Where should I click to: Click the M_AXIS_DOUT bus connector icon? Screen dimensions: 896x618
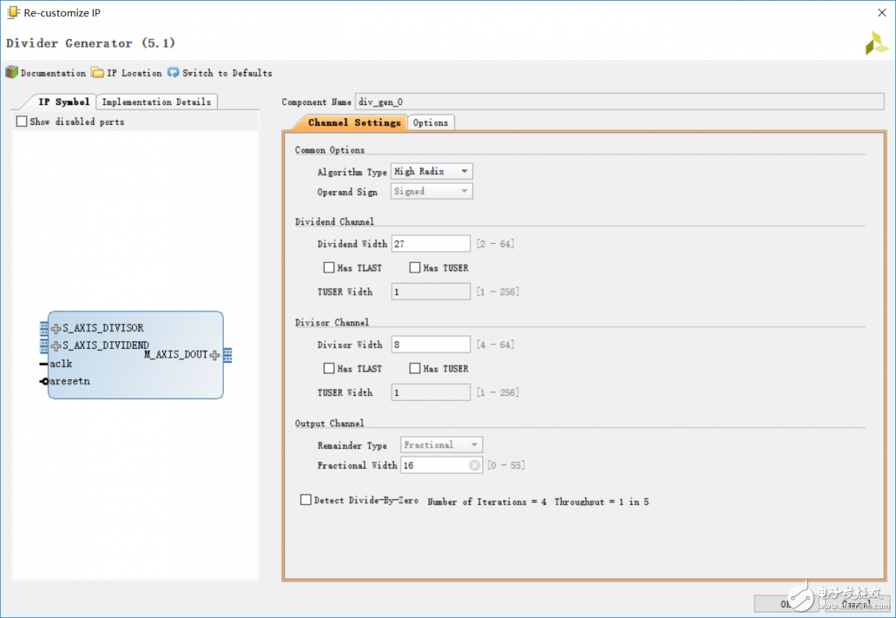click(228, 356)
